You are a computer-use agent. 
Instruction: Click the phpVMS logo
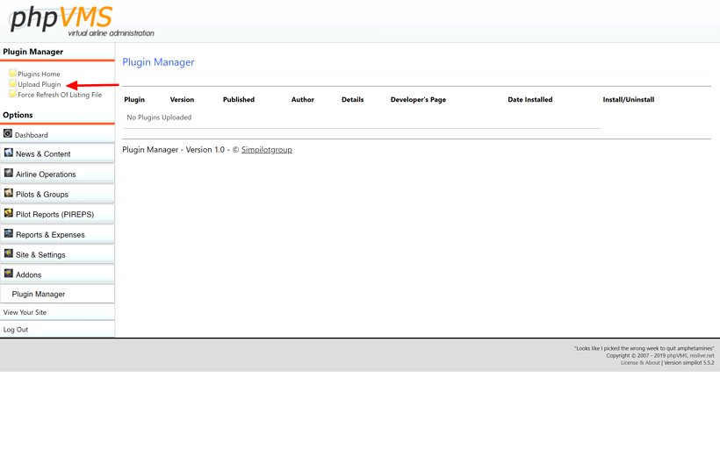tap(82, 21)
